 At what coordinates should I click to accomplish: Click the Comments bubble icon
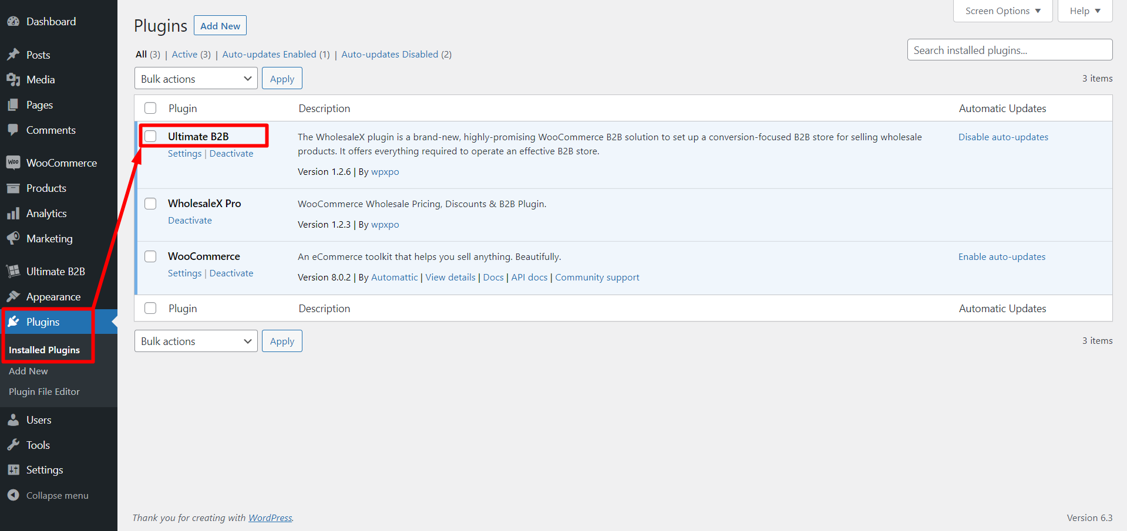(x=13, y=130)
